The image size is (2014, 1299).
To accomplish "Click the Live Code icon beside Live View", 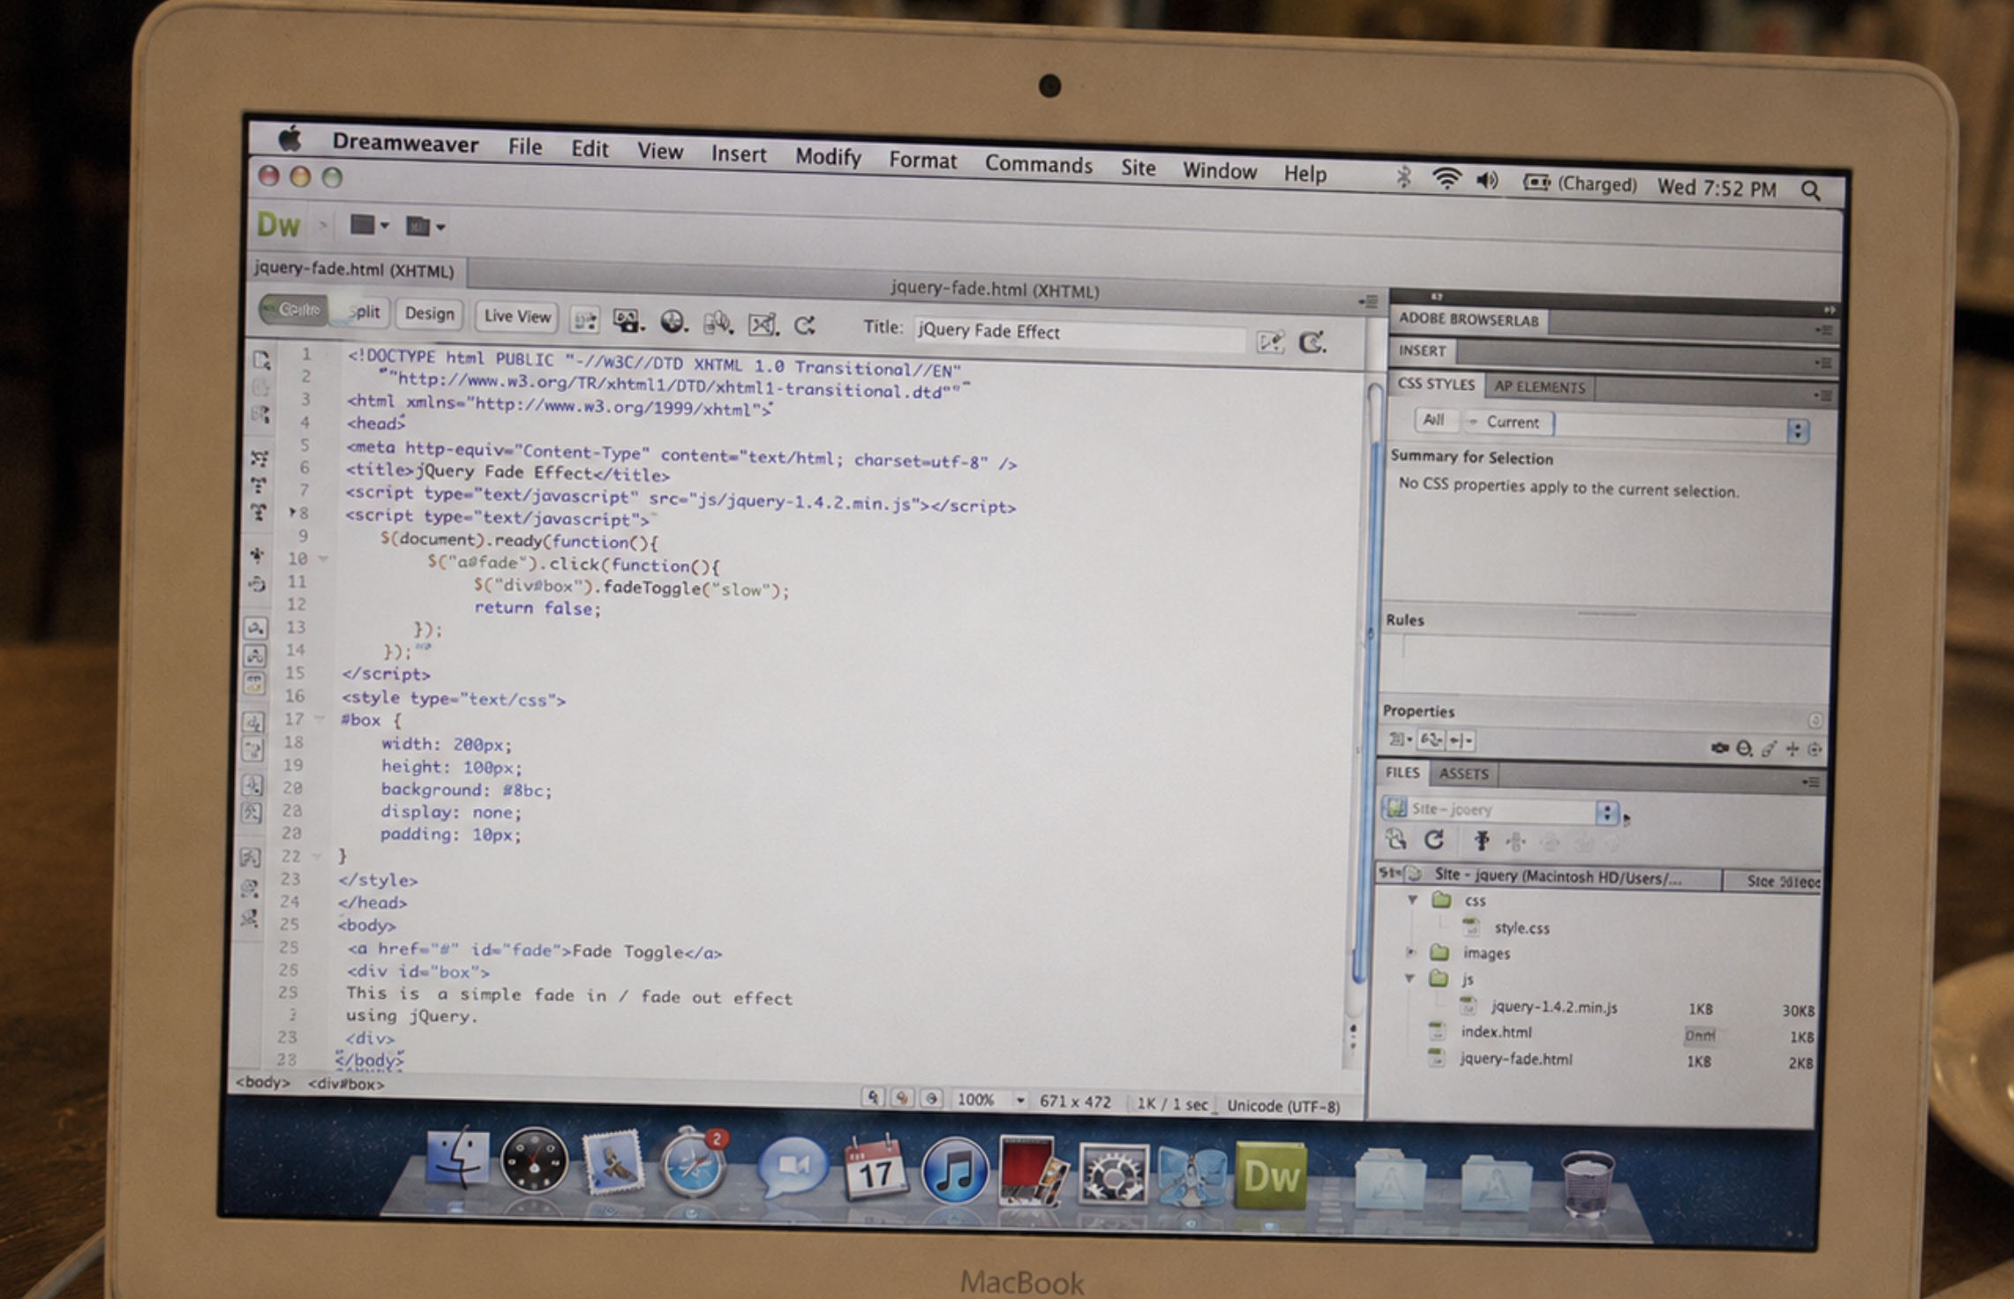I will [x=584, y=320].
